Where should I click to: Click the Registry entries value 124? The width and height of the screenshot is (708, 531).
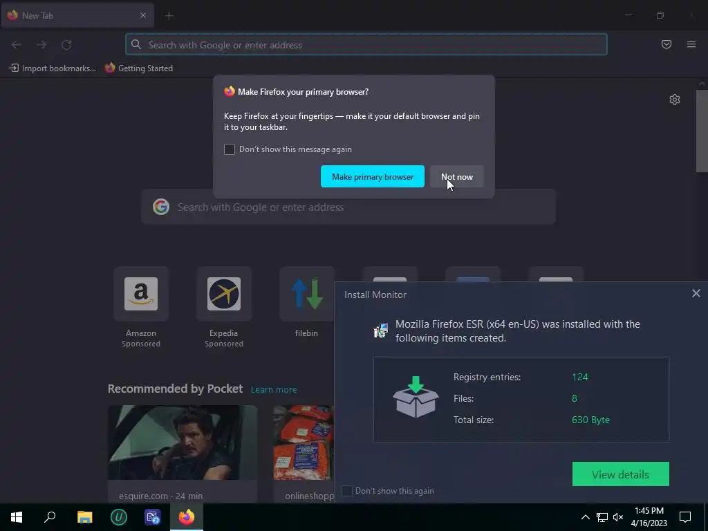point(580,377)
